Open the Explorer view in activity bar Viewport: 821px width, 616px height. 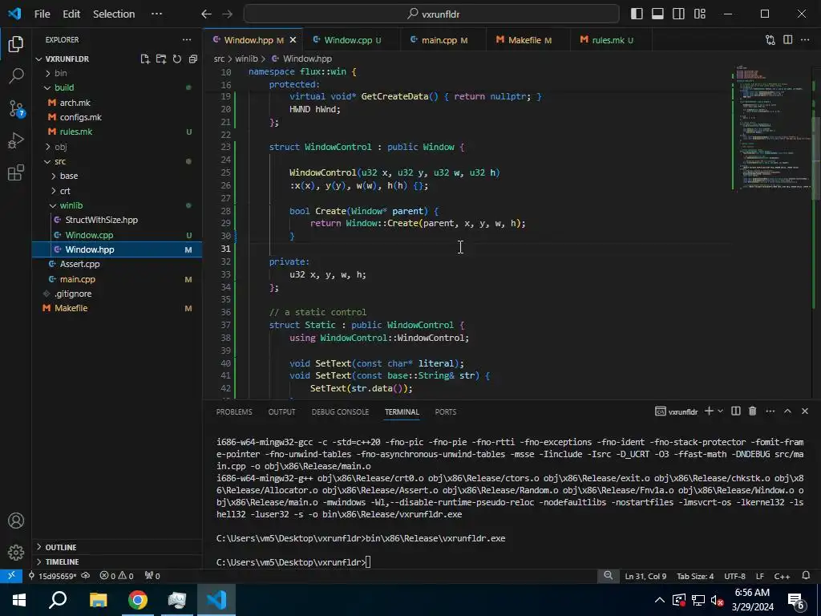[x=16, y=44]
